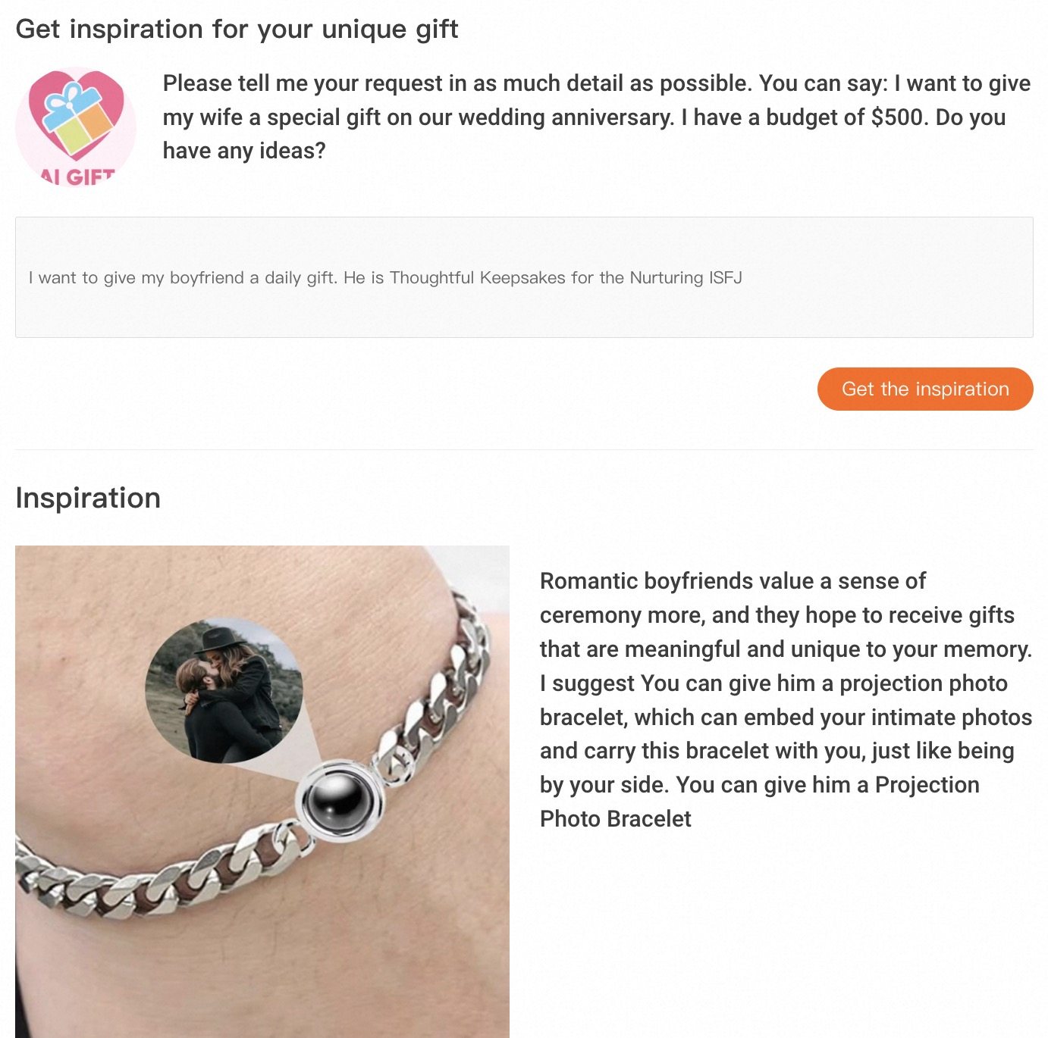
Task: Click the final "Photo Bracelet" text line
Action: 615,819
